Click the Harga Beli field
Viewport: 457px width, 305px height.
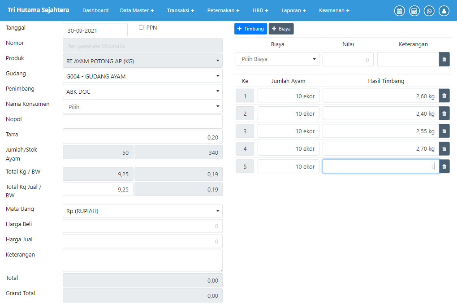coord(142,226)
